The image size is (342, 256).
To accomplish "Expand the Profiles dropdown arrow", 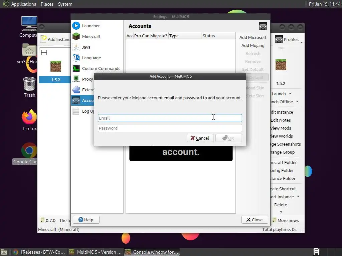I will 302,42.
